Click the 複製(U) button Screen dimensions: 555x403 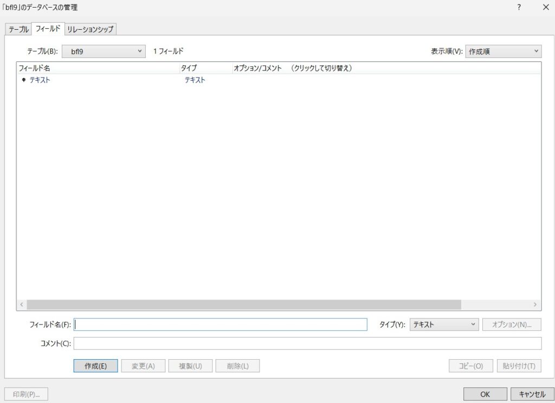190,366
